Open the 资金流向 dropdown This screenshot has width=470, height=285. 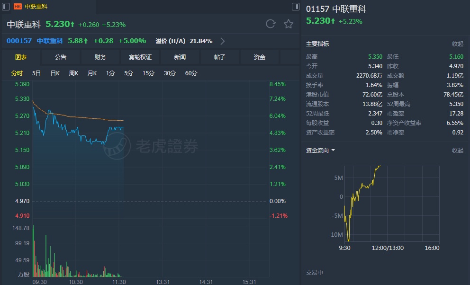(x=321, y=151)
